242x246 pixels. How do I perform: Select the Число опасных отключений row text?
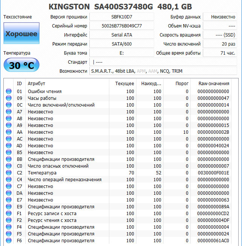click(x=58, y=166)
